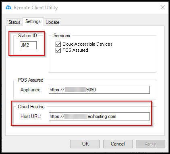
Task: Click the Cloud Hosting group heading
Action: click(x=31, y=107)
